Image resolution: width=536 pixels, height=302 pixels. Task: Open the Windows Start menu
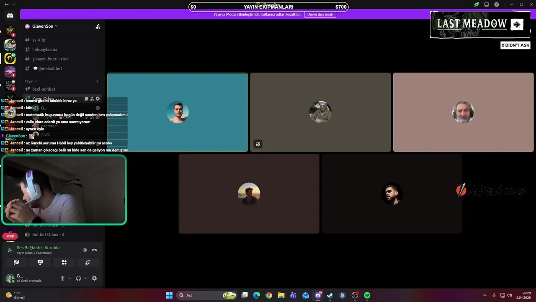pyautogui.click(x=169, y=295)
